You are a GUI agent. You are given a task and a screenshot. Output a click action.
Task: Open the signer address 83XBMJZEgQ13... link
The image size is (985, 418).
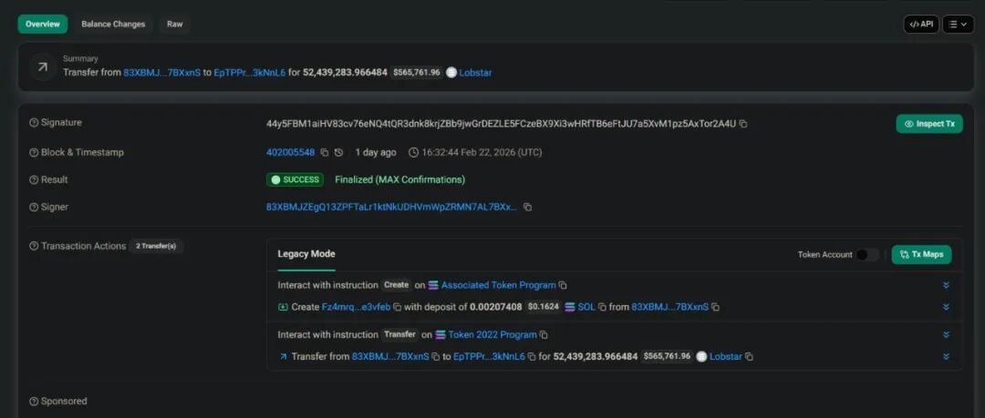point(392,207)
